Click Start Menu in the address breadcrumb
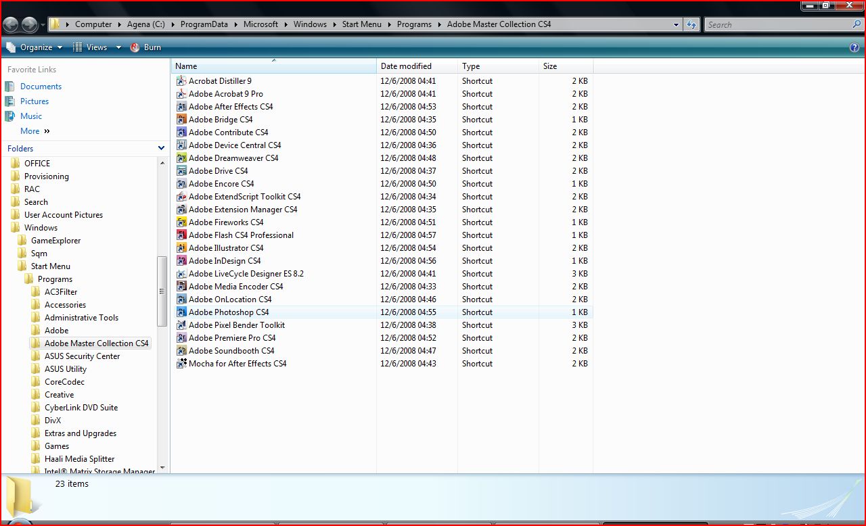Viewport: 866px width, 526px height. 362,24
